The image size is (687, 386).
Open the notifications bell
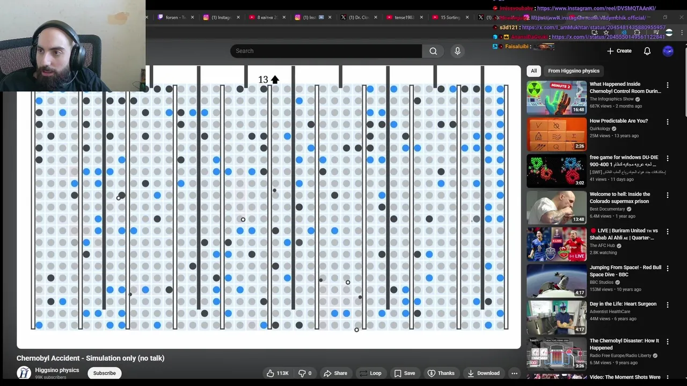point(647,51)
